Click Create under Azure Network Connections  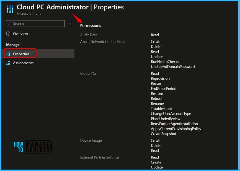(x=156, y=42)
